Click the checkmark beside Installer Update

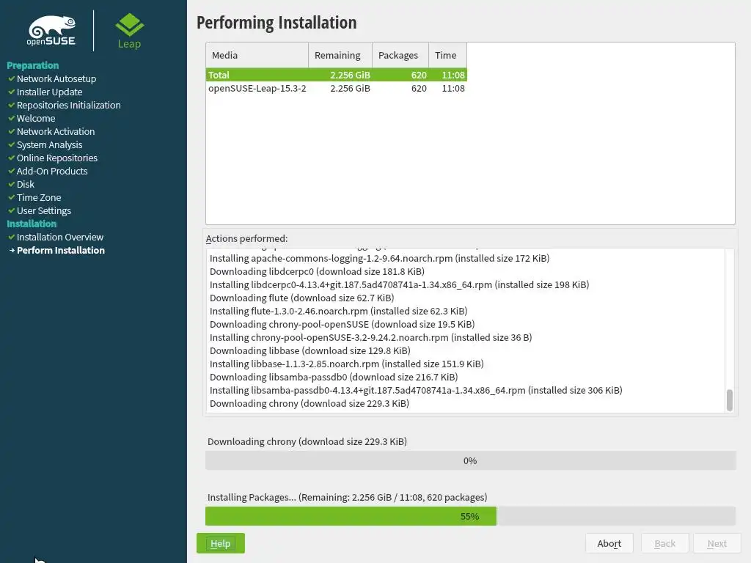coord(12,92)
